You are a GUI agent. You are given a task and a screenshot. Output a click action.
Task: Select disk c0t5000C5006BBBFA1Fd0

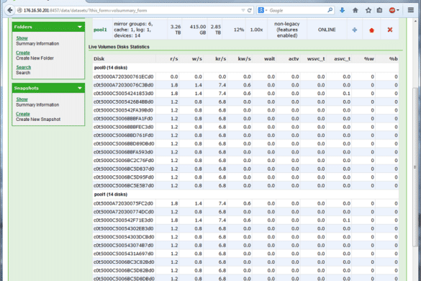pos(124,118)
